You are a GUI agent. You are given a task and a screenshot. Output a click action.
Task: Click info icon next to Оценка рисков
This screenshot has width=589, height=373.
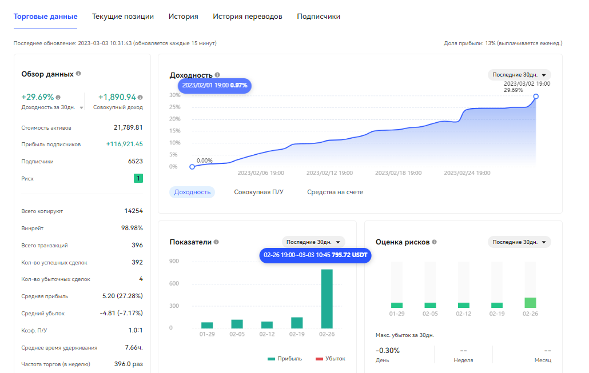pos(434,242)
